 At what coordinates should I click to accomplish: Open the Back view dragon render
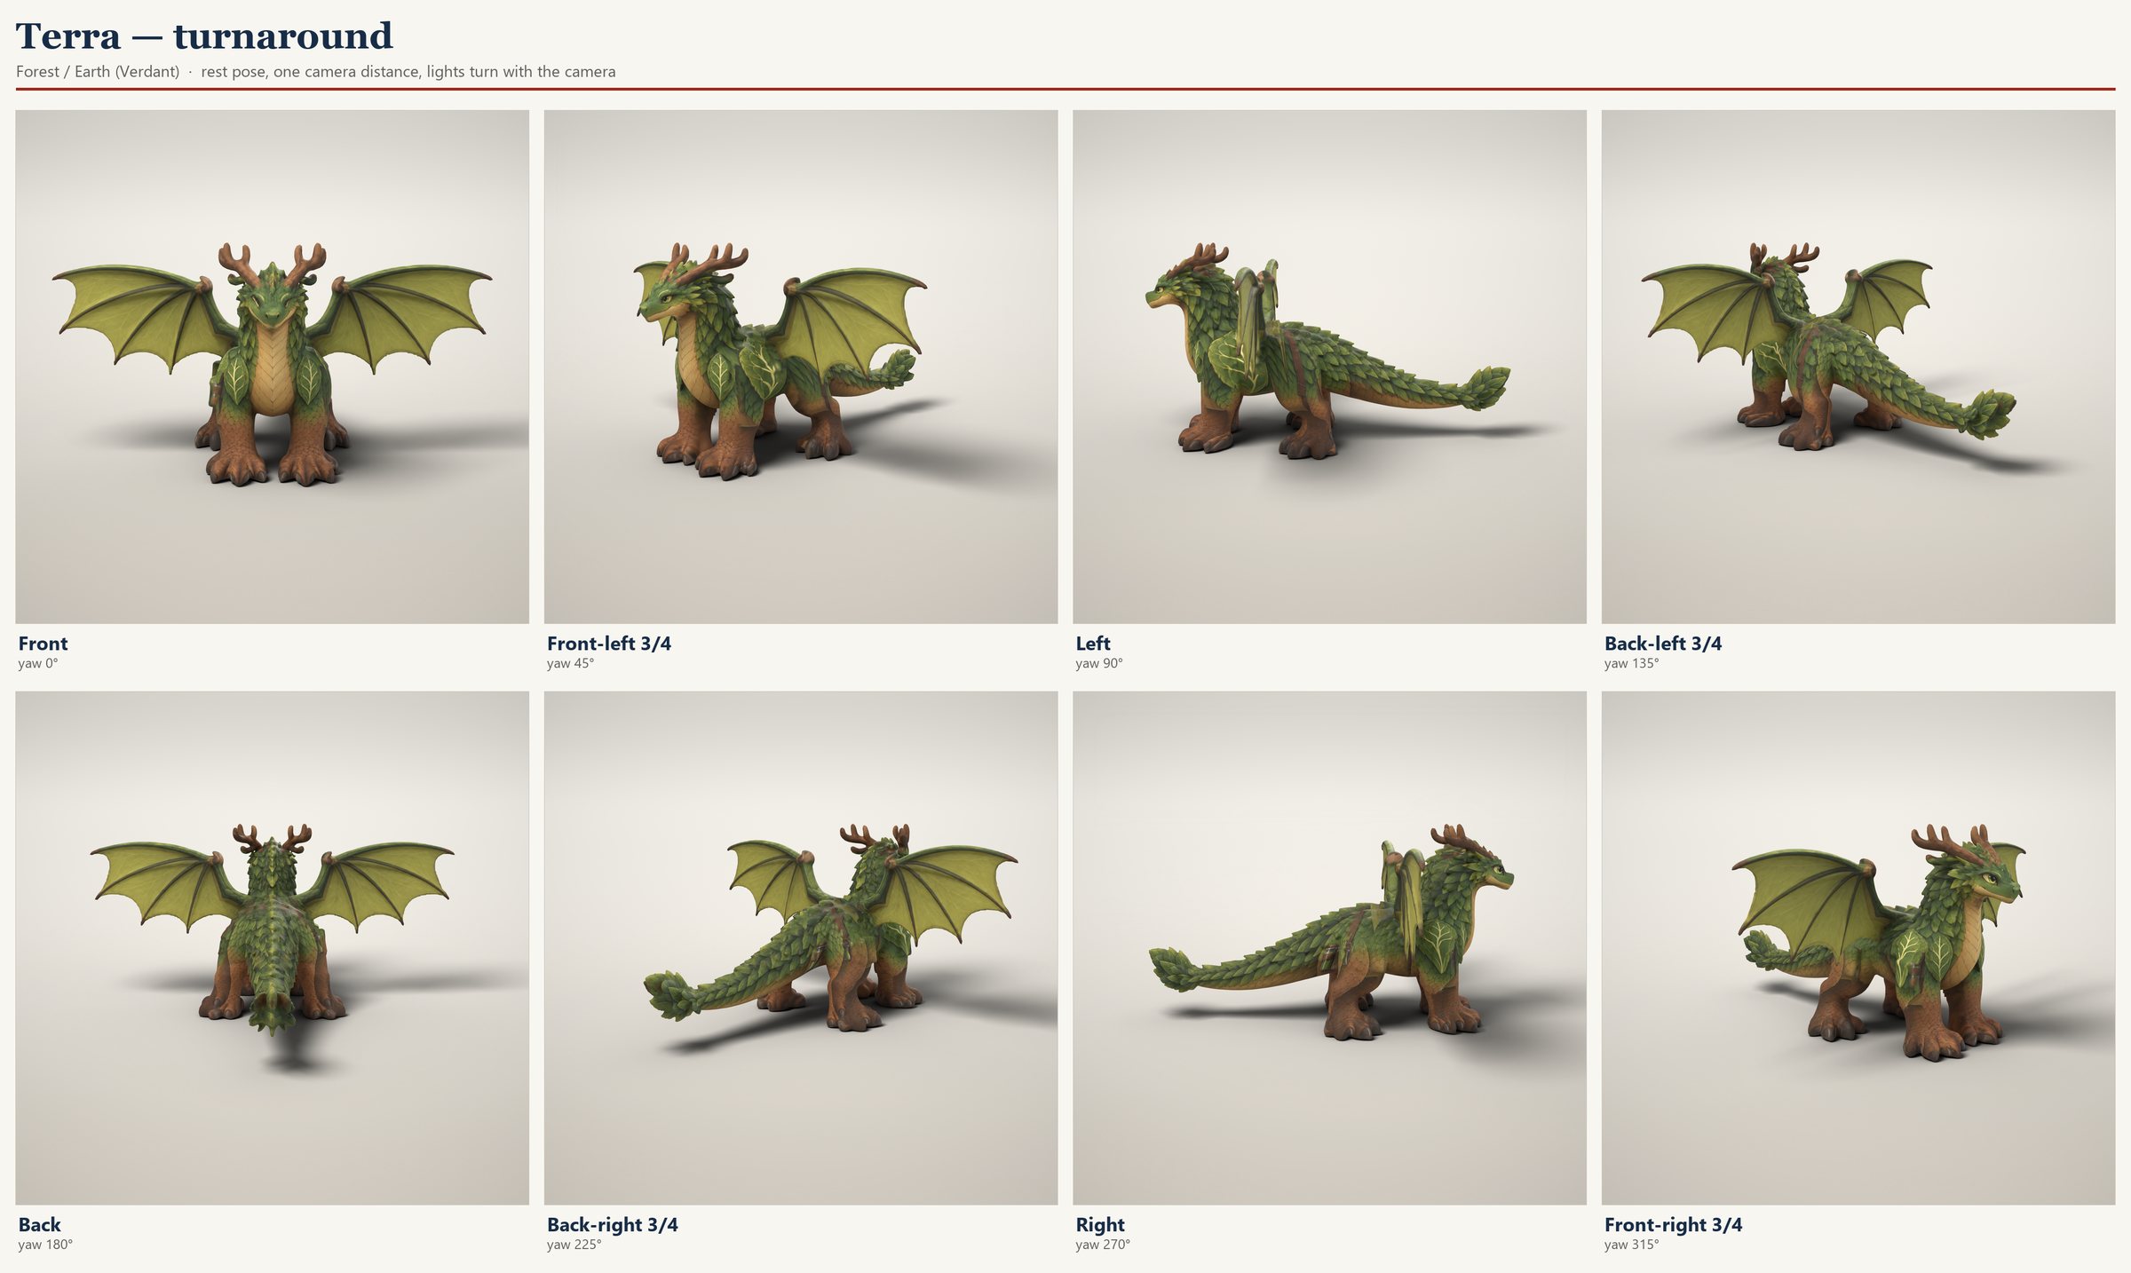[x=272, y=948]
